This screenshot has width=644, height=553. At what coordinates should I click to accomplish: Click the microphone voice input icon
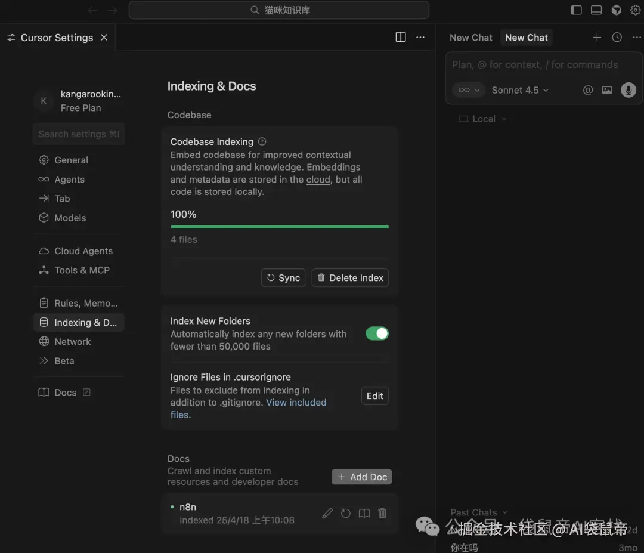click(628, 90)
